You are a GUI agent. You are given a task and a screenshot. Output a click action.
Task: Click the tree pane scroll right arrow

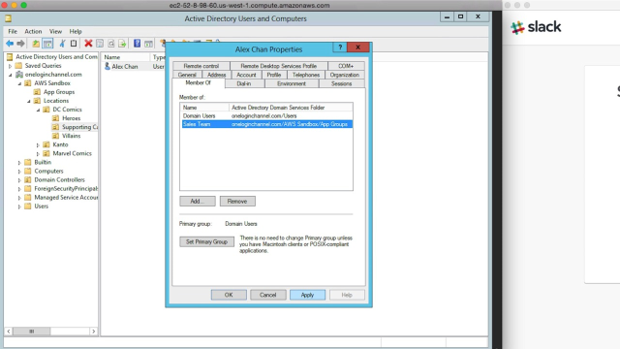click(x=93, y=332)
